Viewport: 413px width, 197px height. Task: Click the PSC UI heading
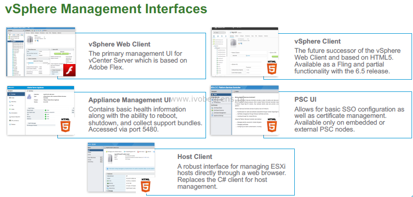[x=305, y=99]
